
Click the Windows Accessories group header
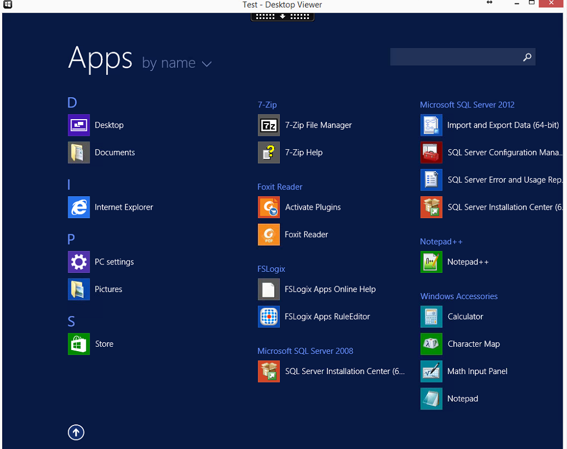[459, 296]
